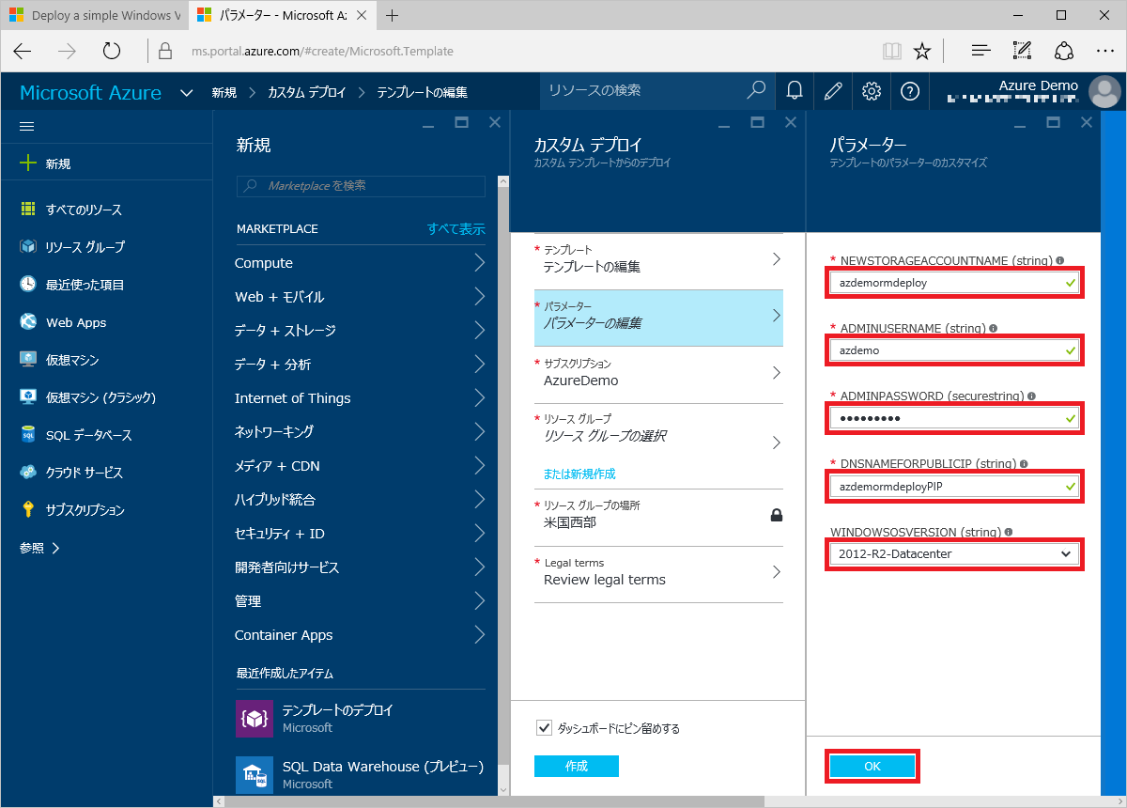Click the Azure Demo account avatar
The height and width of the screenshot is (808, 1127).
pyautogui.click(x=1104, y=91)
